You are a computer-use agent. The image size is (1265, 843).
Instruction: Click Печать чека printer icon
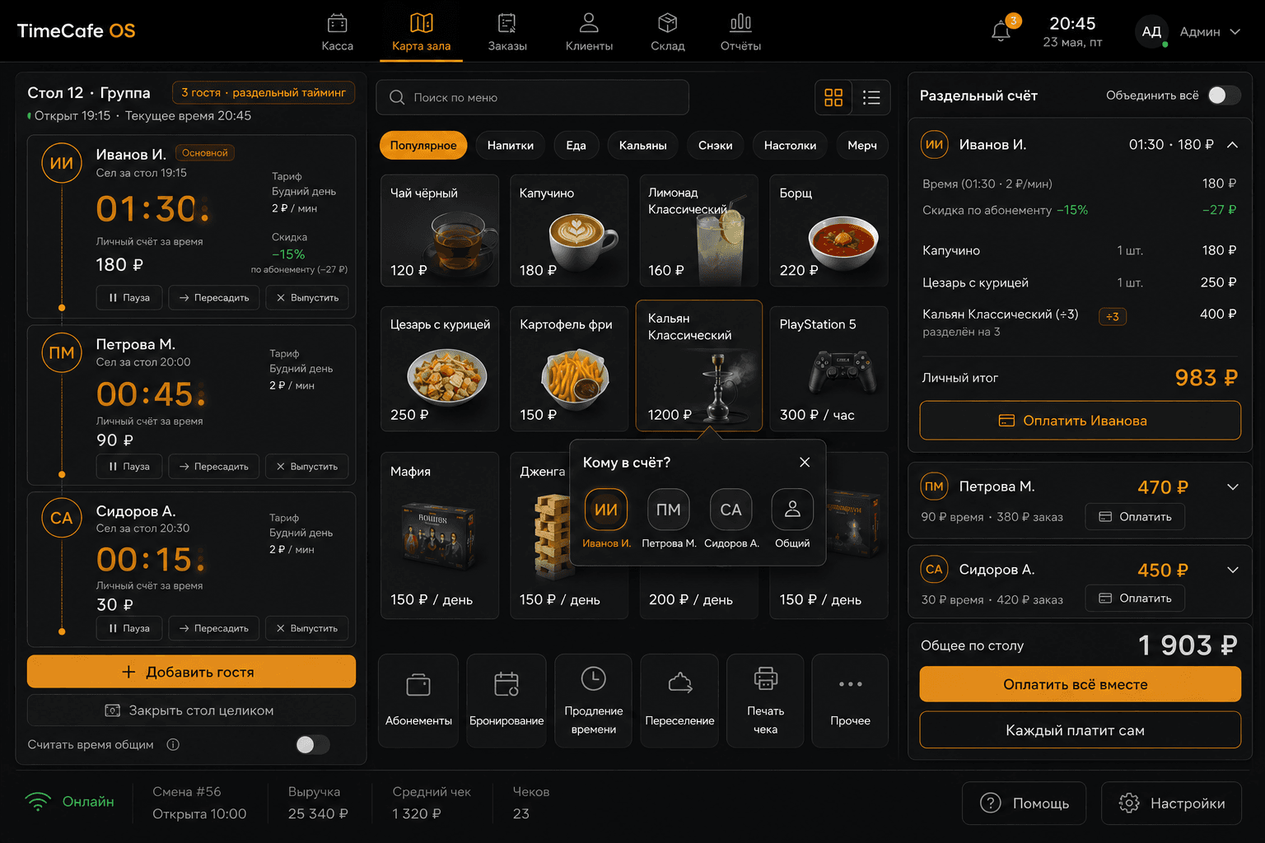tap(765, 678)
